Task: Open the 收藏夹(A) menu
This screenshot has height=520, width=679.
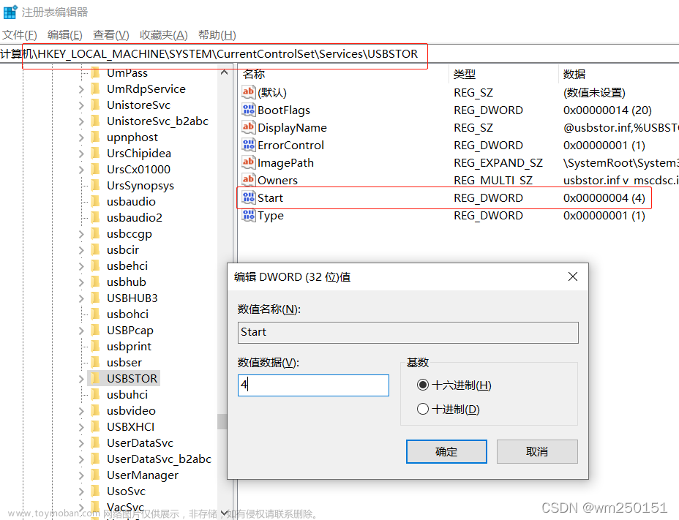Action: tap(164, 34)
